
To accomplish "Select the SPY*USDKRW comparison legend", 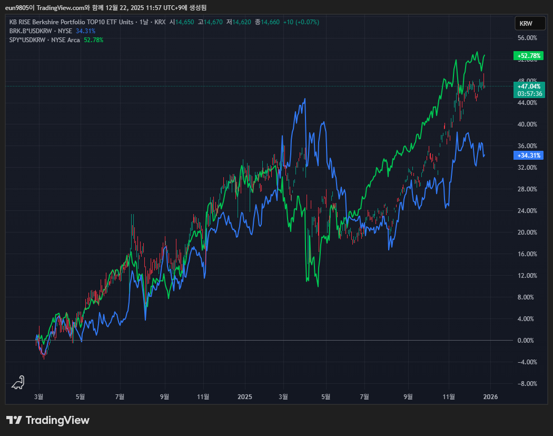I will pos(44,40).
